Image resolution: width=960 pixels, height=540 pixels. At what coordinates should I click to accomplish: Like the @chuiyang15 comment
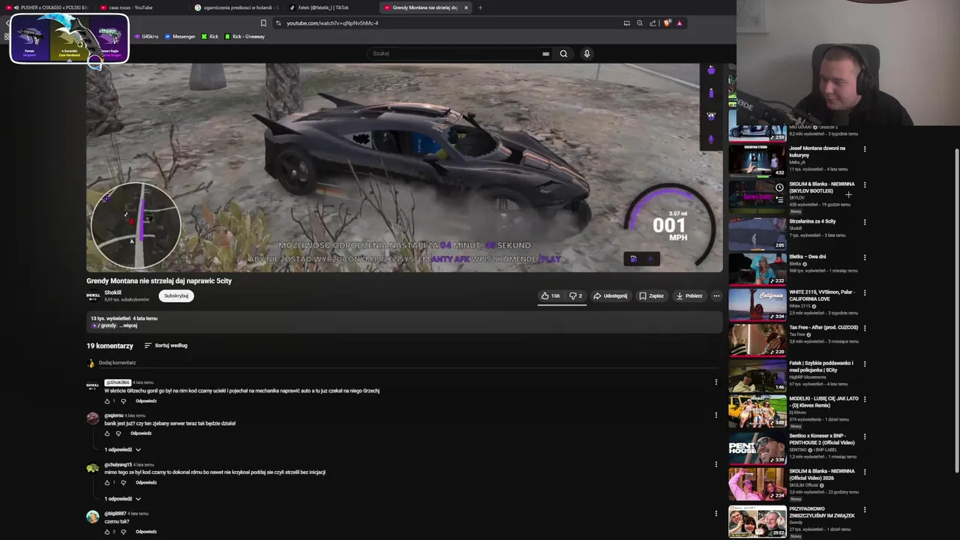107,482
